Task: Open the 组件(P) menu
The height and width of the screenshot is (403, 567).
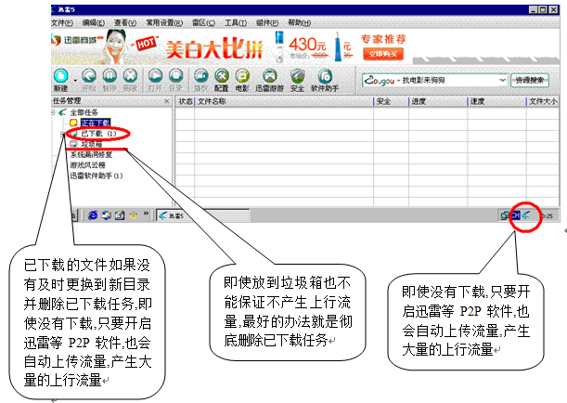Action: point(267,23)
